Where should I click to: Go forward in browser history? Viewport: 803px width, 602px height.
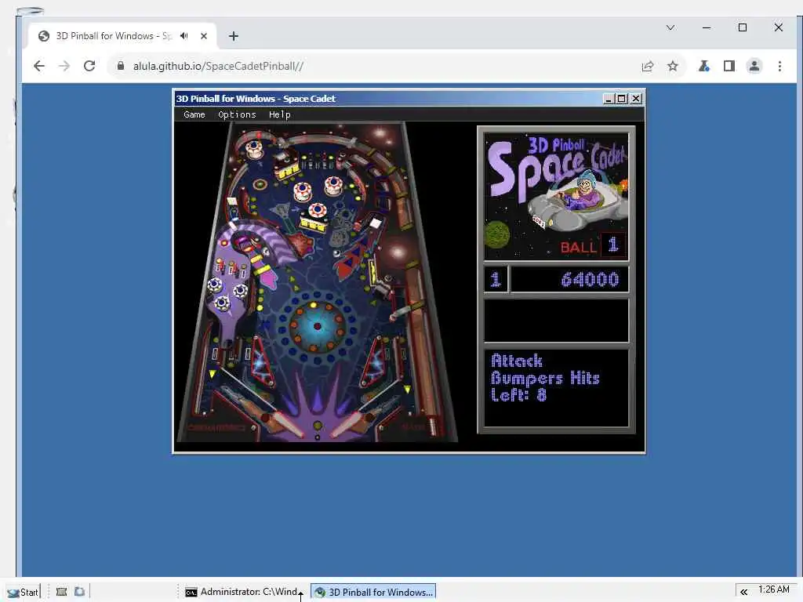point(64,66)
